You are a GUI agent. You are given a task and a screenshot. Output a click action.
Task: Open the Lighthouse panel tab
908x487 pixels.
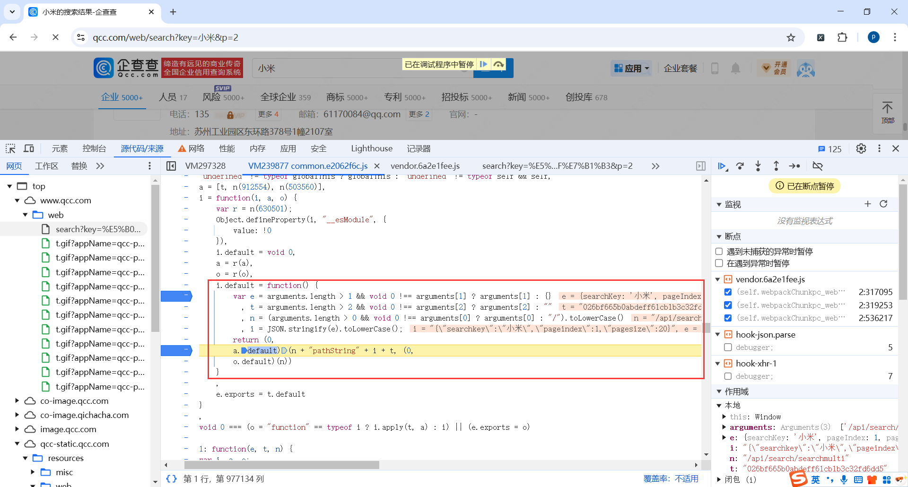click(372, 148)
